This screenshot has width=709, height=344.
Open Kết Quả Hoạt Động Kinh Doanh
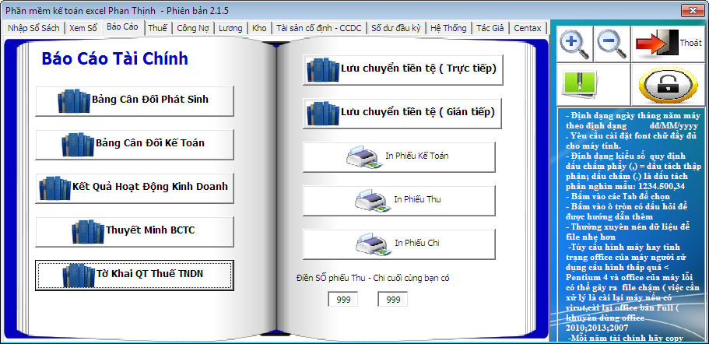(135, 188)
